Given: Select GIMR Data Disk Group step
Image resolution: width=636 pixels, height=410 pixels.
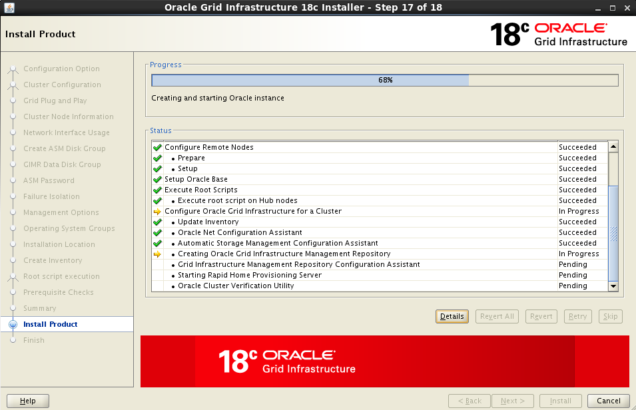Looking at the screenshot, I should click(x=62, y=164).
